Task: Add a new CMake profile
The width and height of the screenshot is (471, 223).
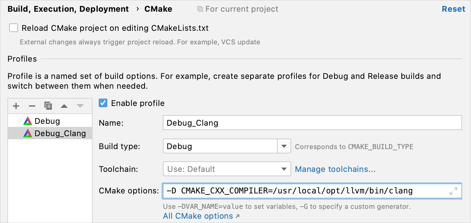Action: [x=16, y=106]
